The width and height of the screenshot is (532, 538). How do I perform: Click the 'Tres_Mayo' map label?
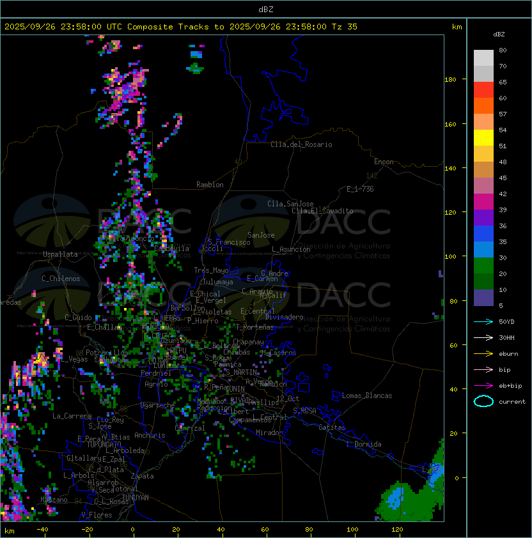pyautogui.click(x=211, y=270)
